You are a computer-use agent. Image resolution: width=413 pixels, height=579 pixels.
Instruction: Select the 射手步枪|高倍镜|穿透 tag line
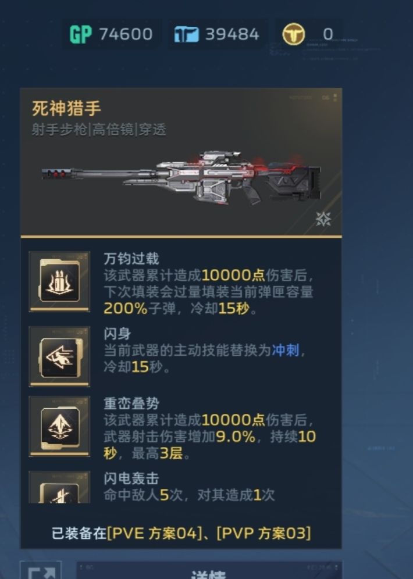pyautogui.click(x=99, y=130)
